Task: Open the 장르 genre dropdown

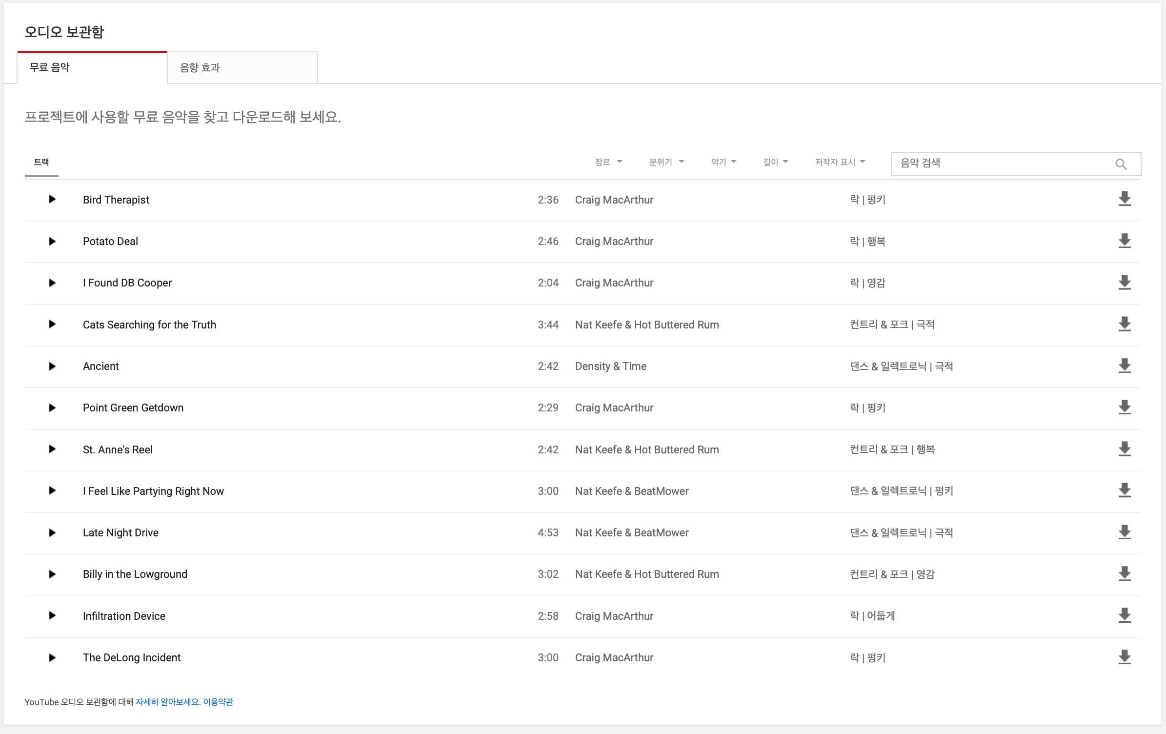Action: tap(608, 162)
